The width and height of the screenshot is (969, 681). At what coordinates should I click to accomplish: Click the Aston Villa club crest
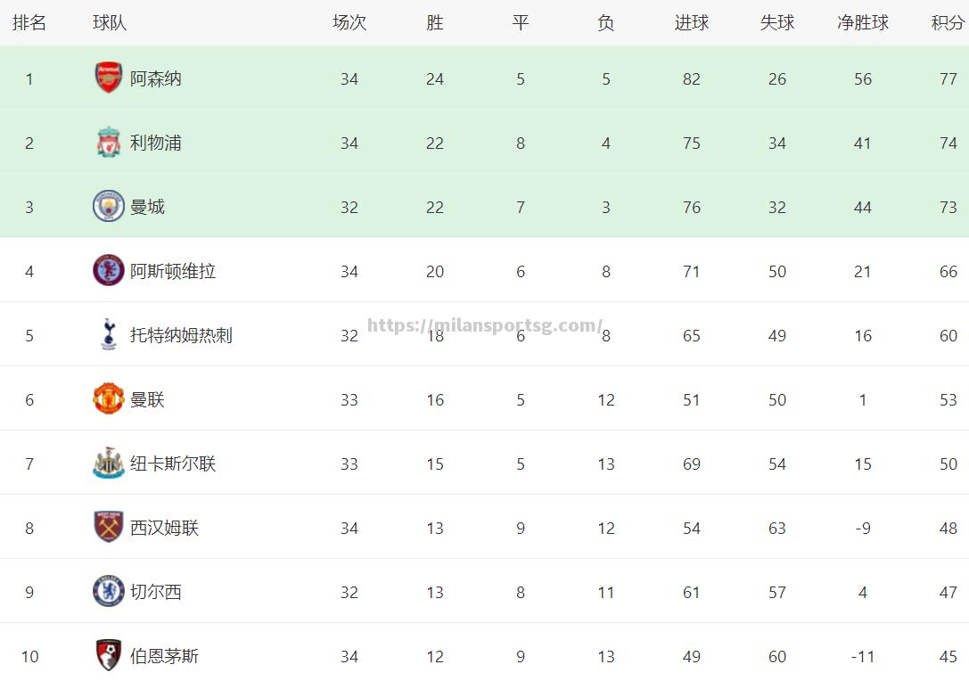pyautogui.click(x=108, y=271)
